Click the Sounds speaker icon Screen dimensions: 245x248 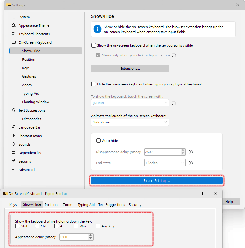click(x=14, y=144)
